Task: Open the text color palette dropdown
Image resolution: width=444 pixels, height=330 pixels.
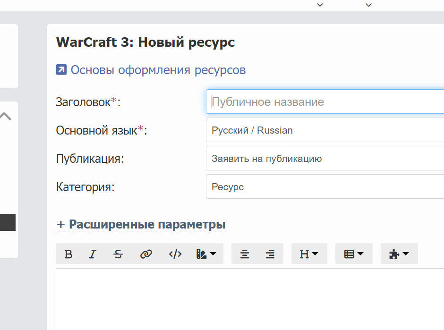Action: (x=206, y=254)
